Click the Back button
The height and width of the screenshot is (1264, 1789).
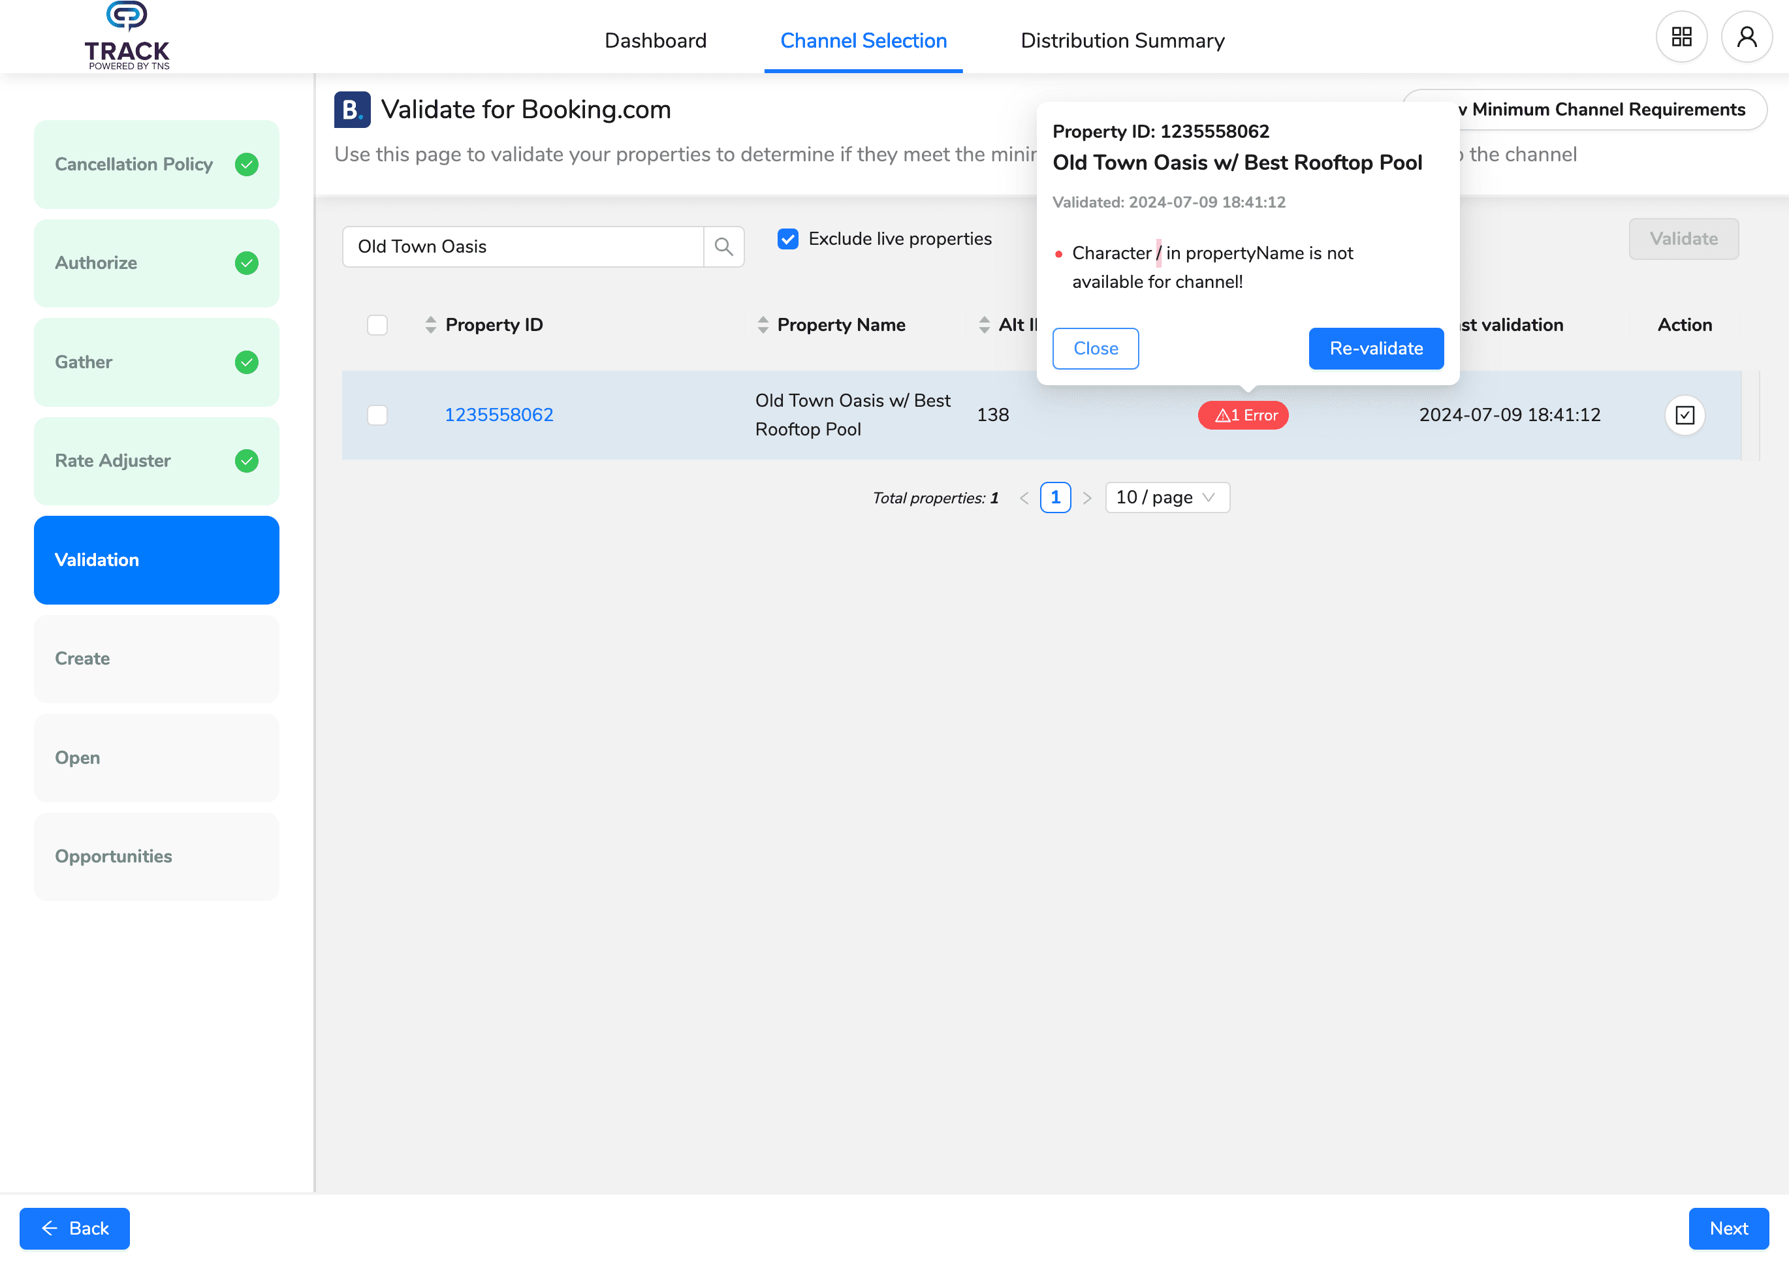pos(75,1229)
